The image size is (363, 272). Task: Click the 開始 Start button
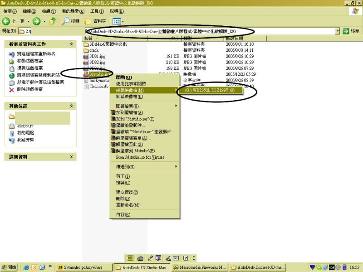pyautogui.click(x=9, y=267)
